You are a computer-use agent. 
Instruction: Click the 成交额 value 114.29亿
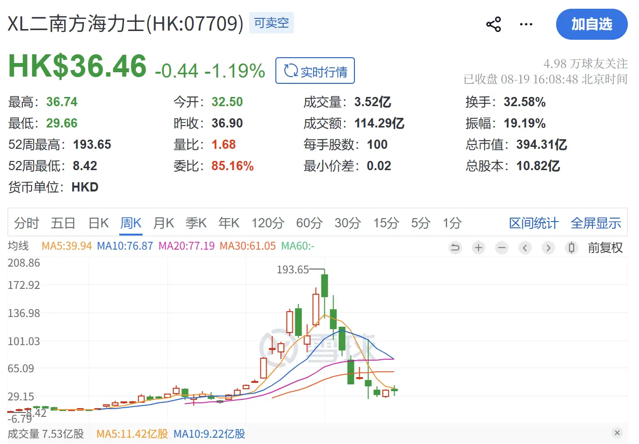379,123
